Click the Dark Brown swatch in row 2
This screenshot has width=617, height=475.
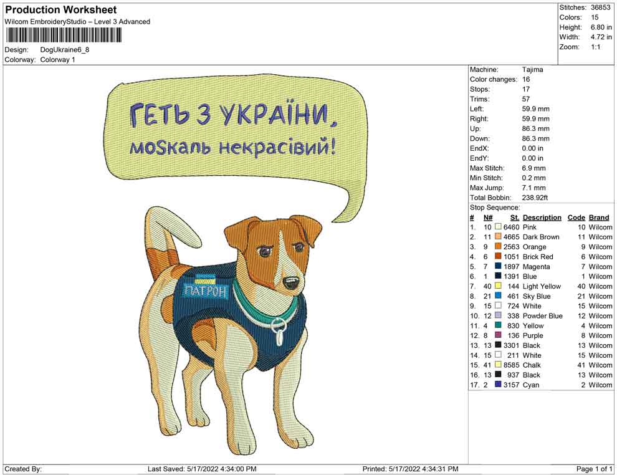coord(498,237)
